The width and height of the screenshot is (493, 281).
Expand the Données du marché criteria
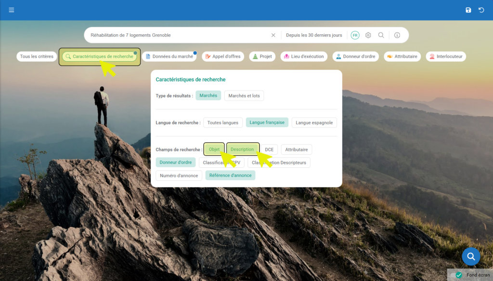click(169, 56)
